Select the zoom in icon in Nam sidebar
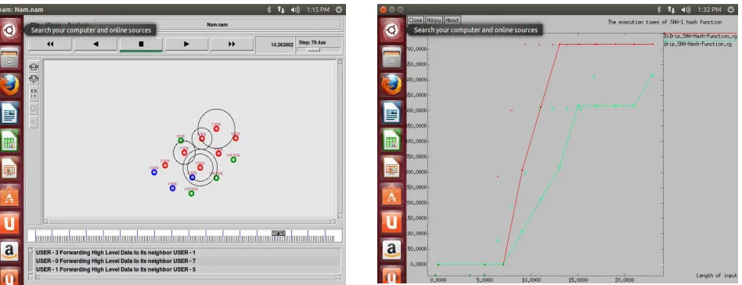The width and height of the screenshot is (742, 285). coord(34,67)
